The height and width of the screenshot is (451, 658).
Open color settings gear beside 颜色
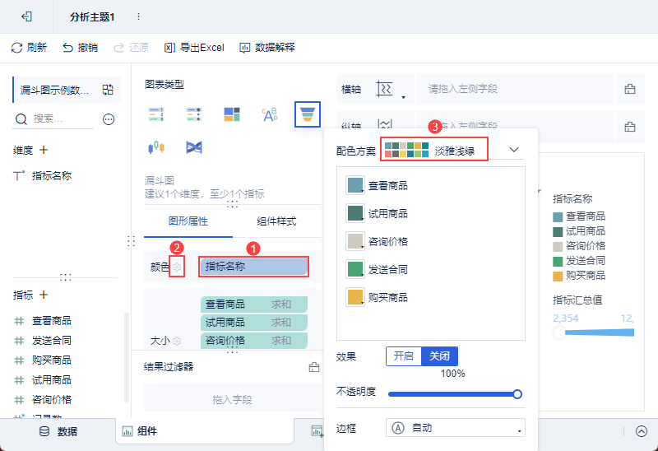(178, 267)
